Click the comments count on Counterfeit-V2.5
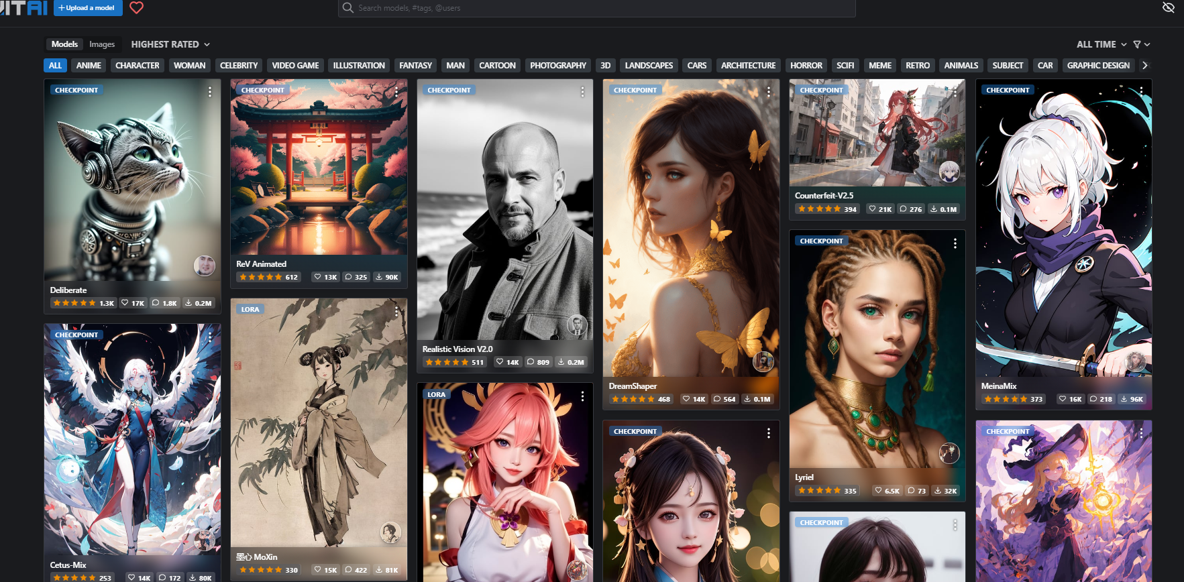The width and height of the screenshot is (1184, 582). [910, 209]
